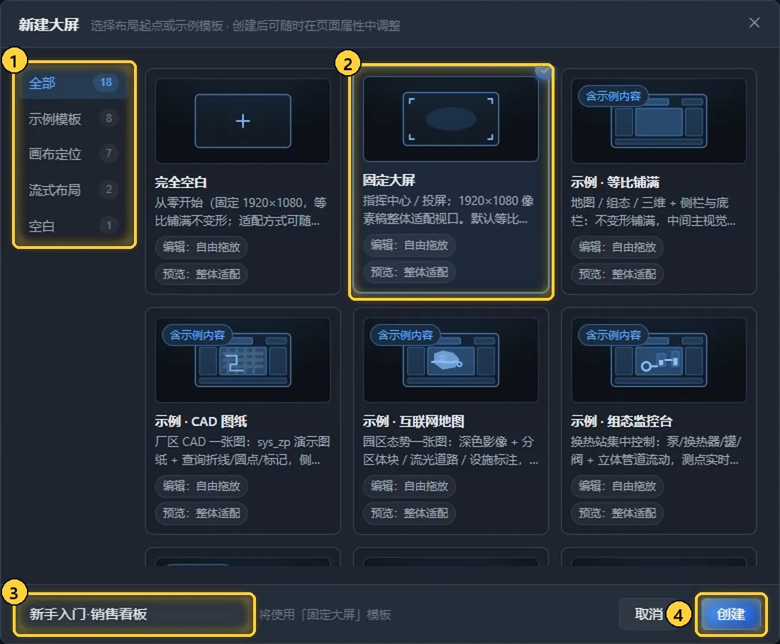Viewport: 780px width, 644px height.
Task: Click 预览: 整体适配 tag on 完全空白 card
Action: coord(201,274)
